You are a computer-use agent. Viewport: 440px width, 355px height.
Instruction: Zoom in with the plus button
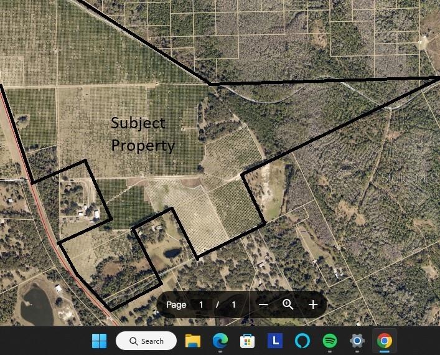point(313,305)
